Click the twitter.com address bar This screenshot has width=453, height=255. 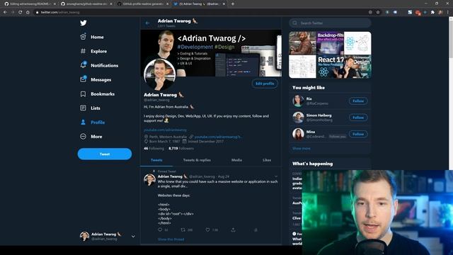[202, 12]
